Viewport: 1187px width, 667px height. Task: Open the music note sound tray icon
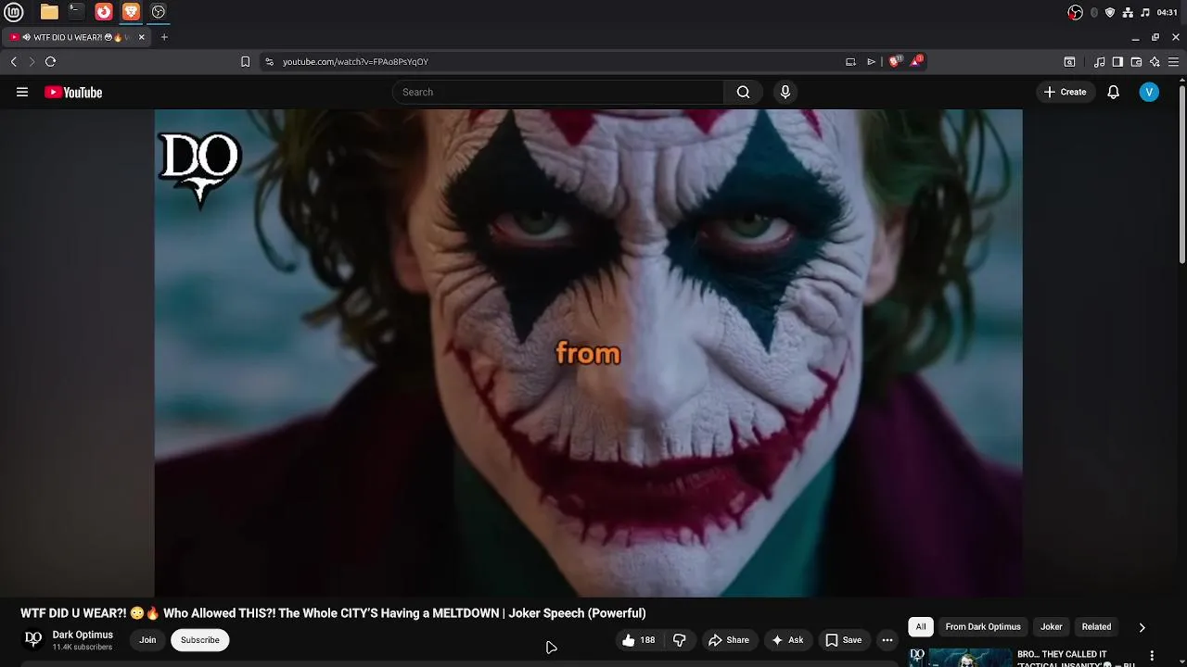point(1145,12)
